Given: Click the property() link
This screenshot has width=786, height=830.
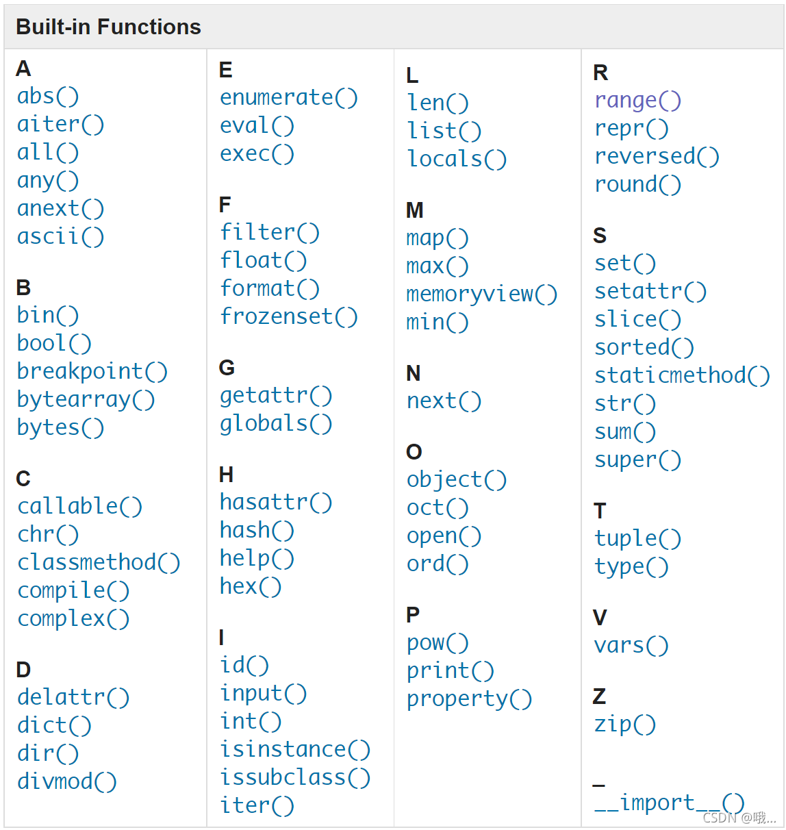Looking at the screenshot, I should click(x=470, y=699).
